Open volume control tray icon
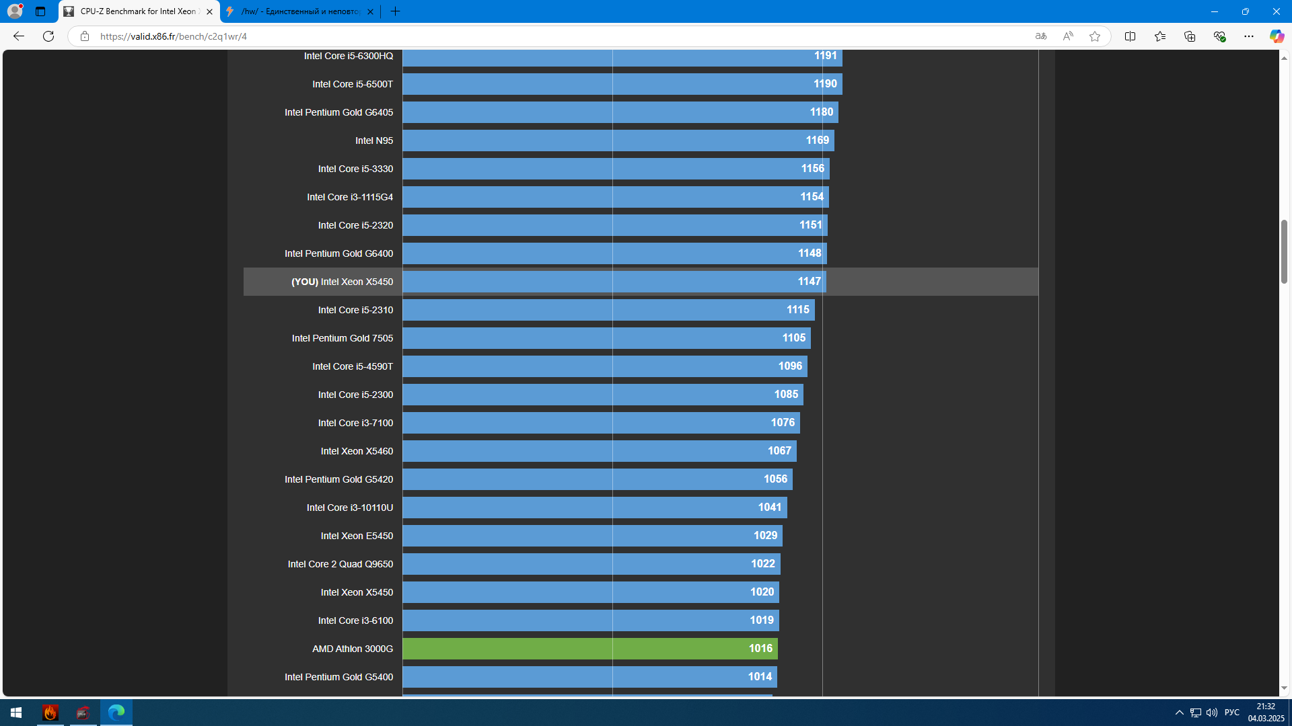 coord(1212,713)
